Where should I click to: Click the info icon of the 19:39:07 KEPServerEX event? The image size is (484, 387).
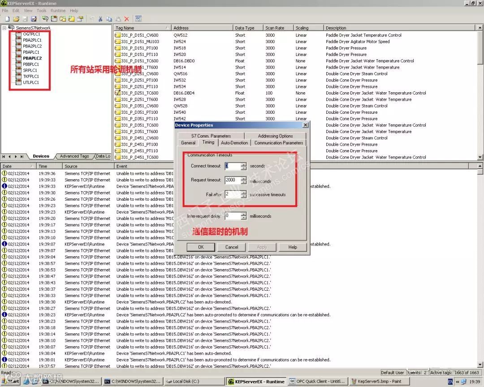coord(4,244)
